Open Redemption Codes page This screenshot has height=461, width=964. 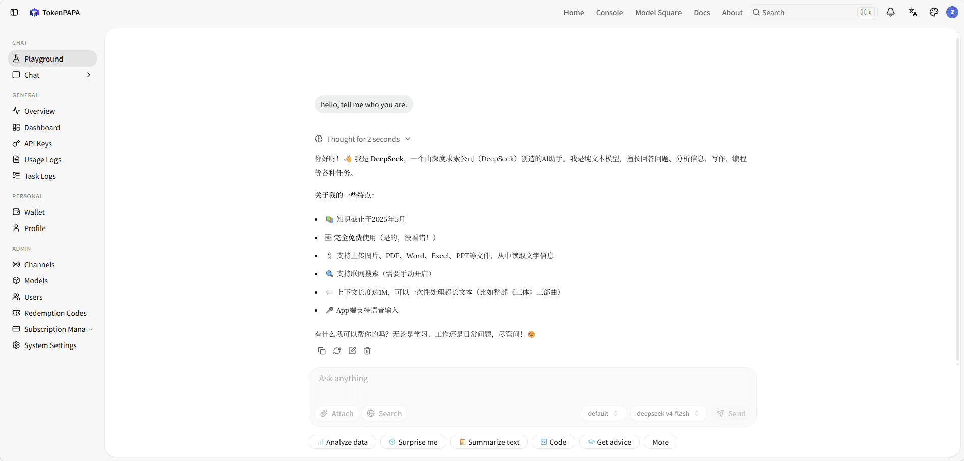[52, 313]
